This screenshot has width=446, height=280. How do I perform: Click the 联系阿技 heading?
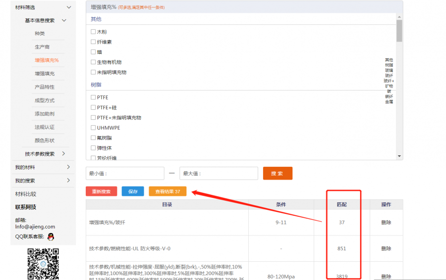point(26,207)
